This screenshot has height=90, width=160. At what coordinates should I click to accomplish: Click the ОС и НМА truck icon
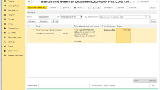(5, 33)
